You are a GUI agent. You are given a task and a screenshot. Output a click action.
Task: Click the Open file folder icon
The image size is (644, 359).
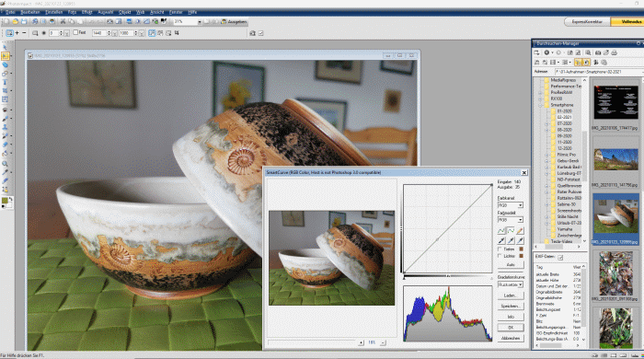(16, 21)
